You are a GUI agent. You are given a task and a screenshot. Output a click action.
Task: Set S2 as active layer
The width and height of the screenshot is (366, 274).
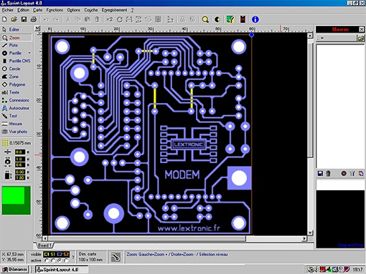tap(66, 260)
